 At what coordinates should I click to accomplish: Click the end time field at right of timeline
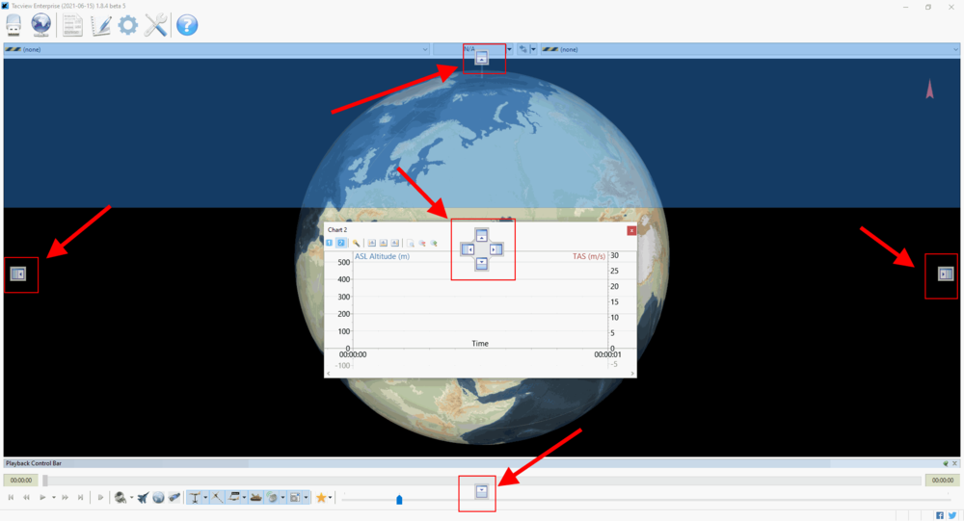click(943, 481)
